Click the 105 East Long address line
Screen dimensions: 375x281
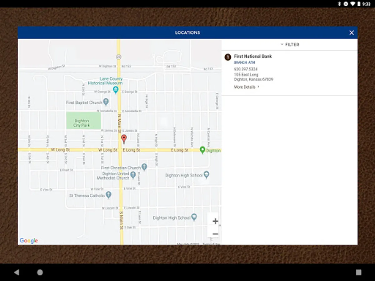tap(246, 75)
